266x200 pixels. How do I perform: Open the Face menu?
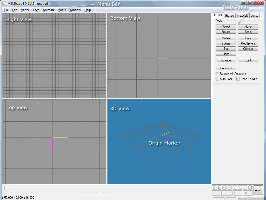(x=36, y=10)
